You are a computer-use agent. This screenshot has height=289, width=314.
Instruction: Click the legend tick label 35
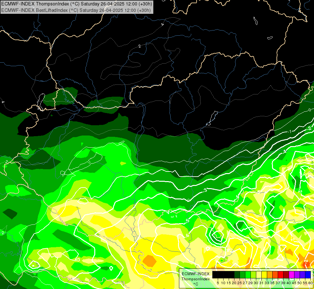(273, 283)
